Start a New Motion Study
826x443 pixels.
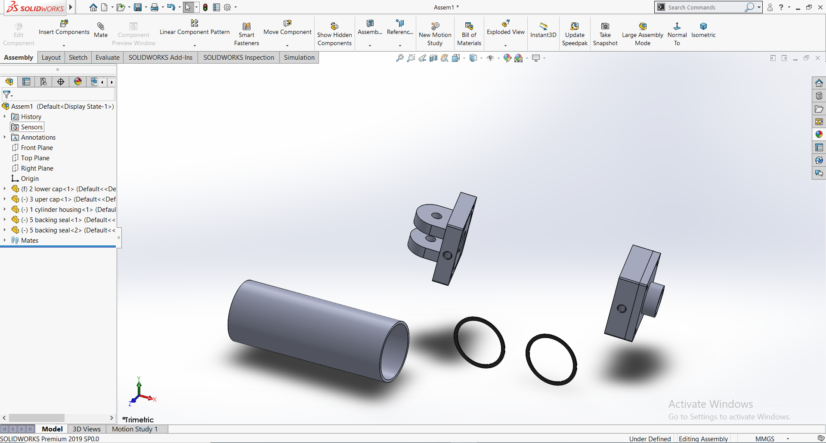[x=435, y=34]
